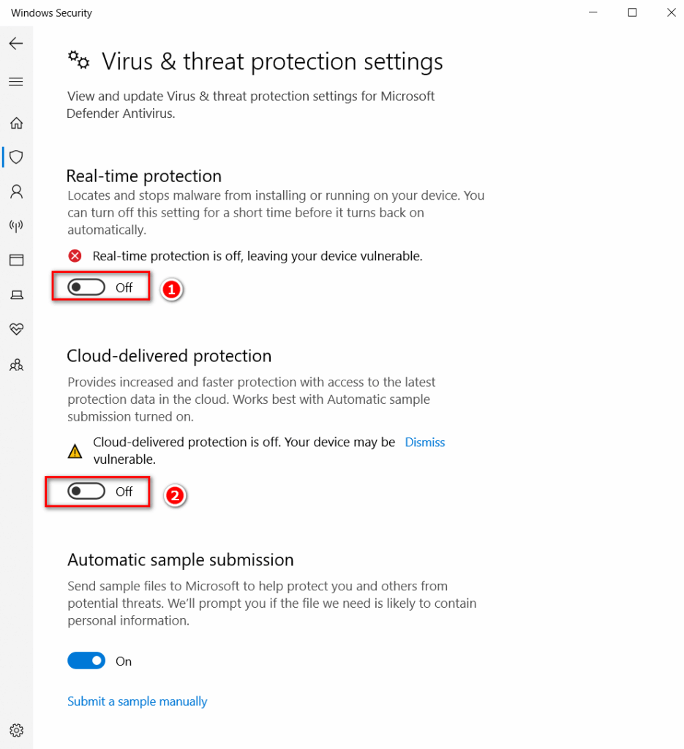Open Settings gear at sidebar bottom

click(x=16, y=731)
